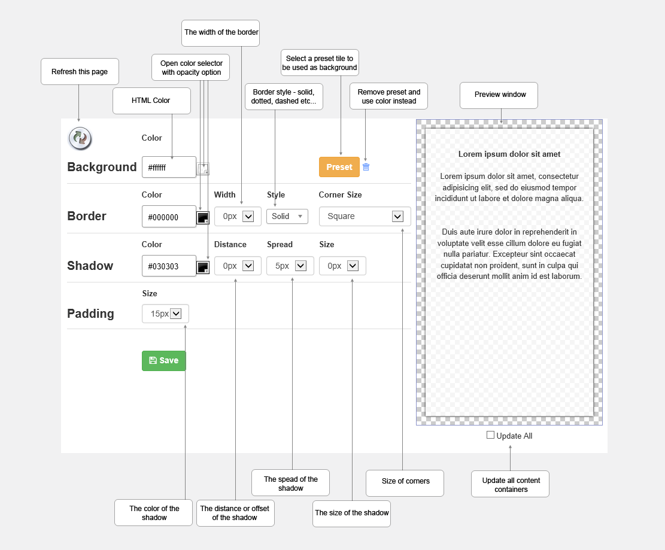This screenshot has height=550, width=665.
Task: Open the Shadow color selector swatch
Action: [x=203, y=268]
